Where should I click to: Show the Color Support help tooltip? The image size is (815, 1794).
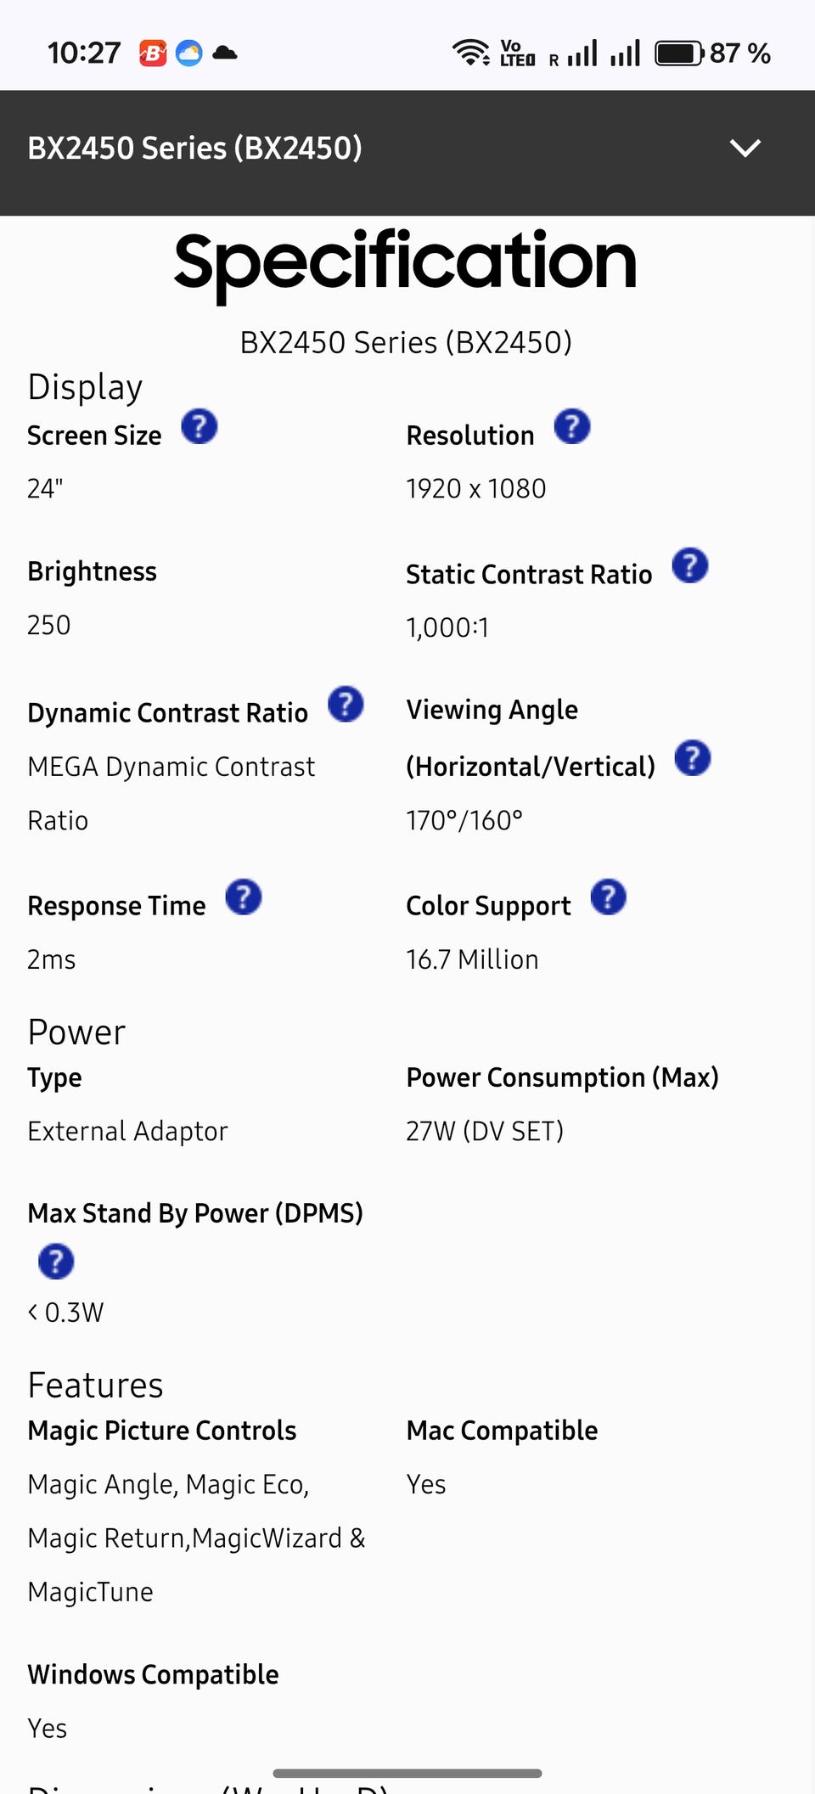pyautogui.click(x=609, y=897)
